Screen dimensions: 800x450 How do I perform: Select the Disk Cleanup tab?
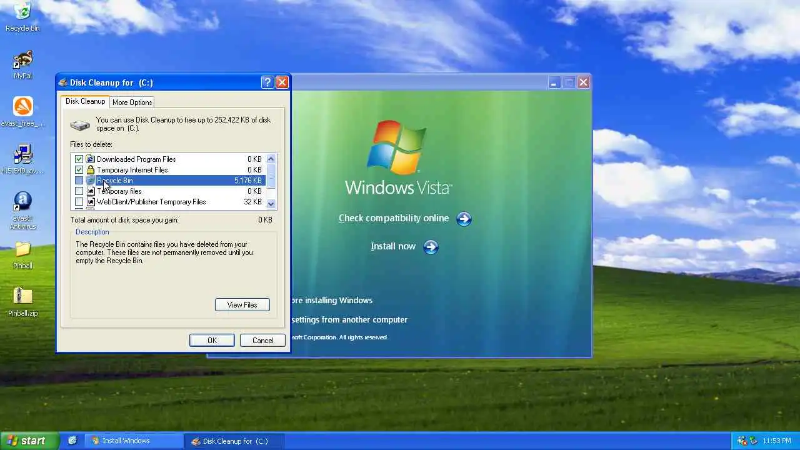point(85,101)
